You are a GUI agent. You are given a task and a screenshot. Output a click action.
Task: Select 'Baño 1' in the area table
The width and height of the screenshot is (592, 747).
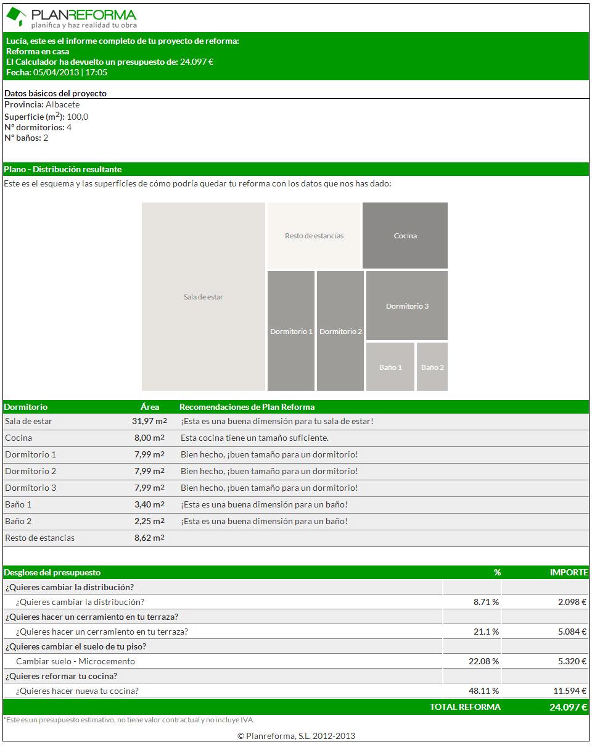(x=18, y=504)
